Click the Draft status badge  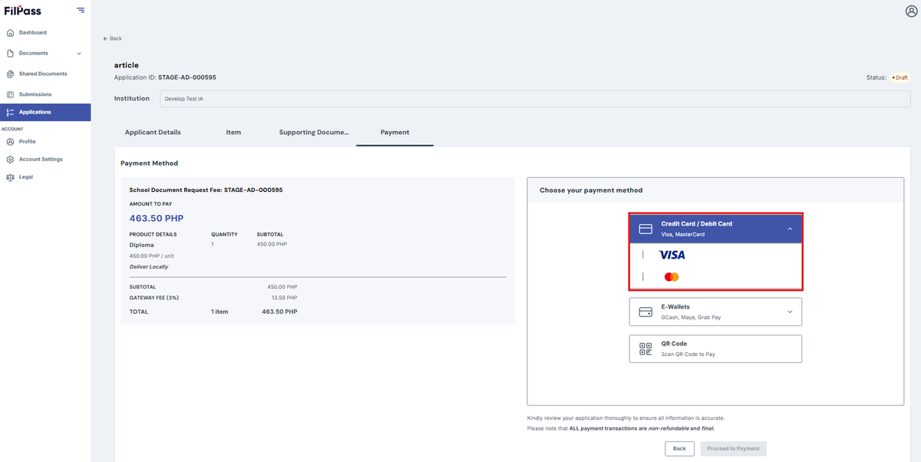(x=900, y=78)
